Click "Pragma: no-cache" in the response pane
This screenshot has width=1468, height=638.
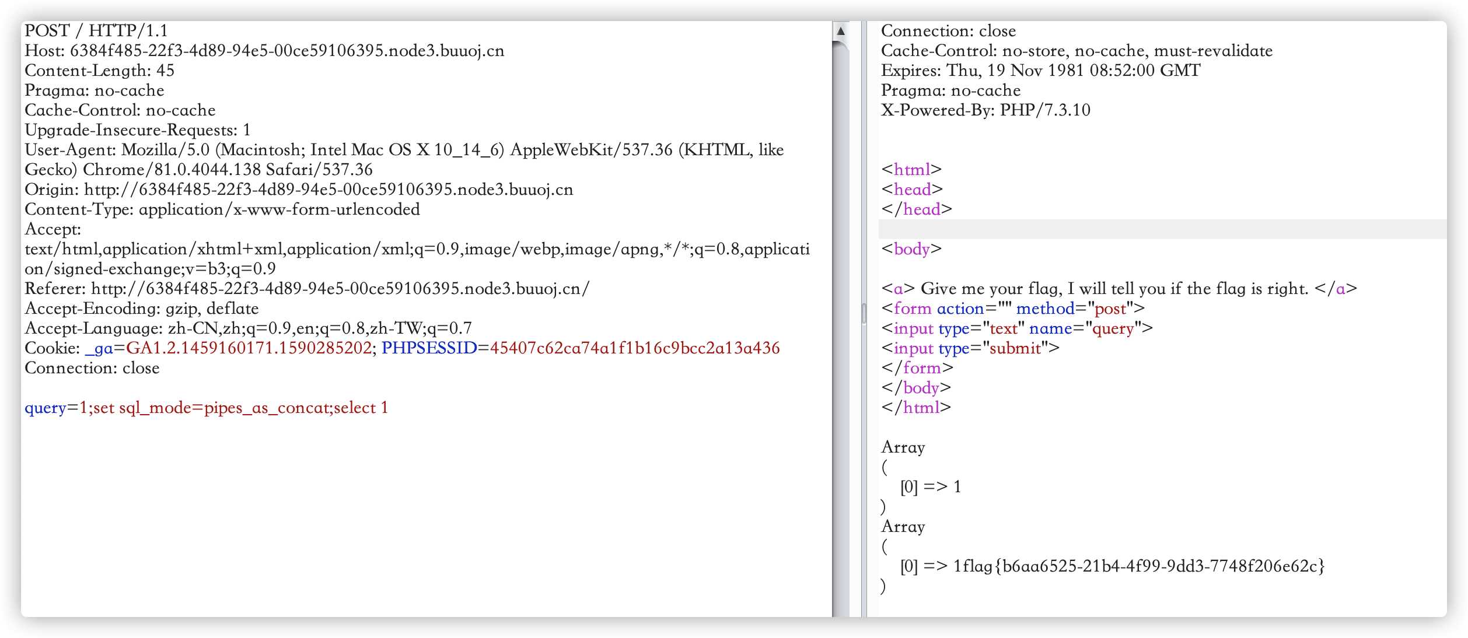click(950, 90)
